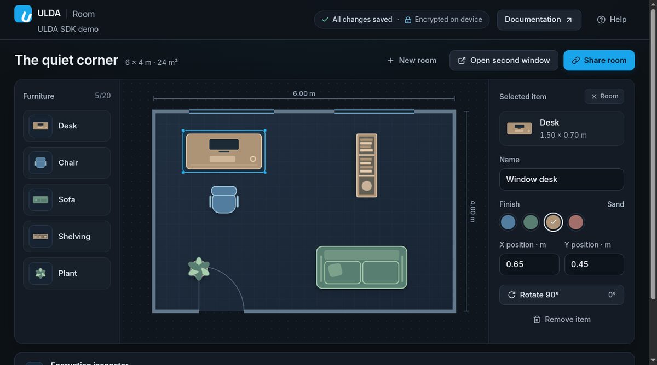657x365 pixels.
Task: Click the rotate arrow icon
Action: click(512, 295)
